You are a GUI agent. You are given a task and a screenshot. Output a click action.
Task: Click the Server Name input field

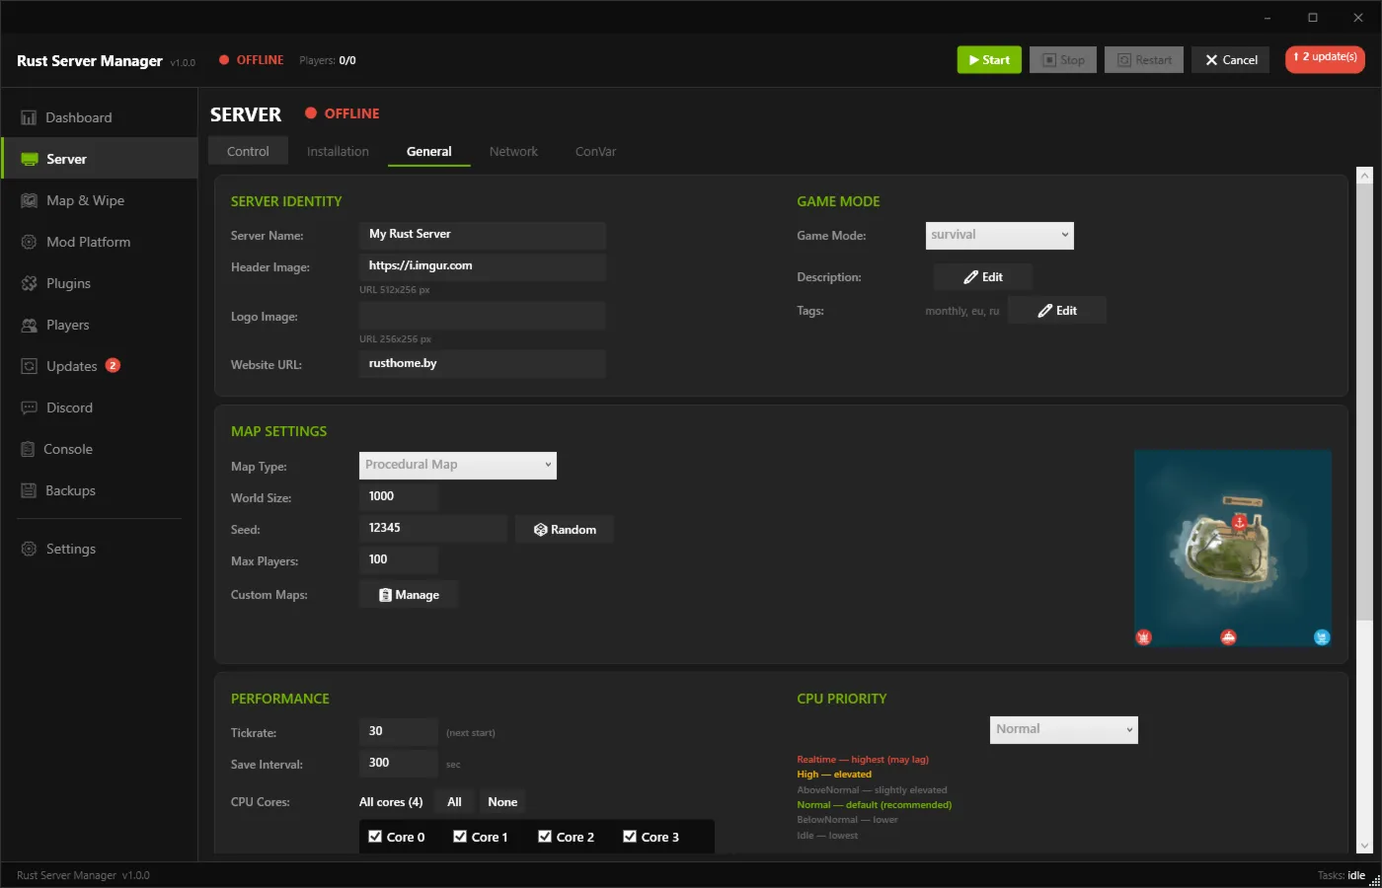[483, 235]
